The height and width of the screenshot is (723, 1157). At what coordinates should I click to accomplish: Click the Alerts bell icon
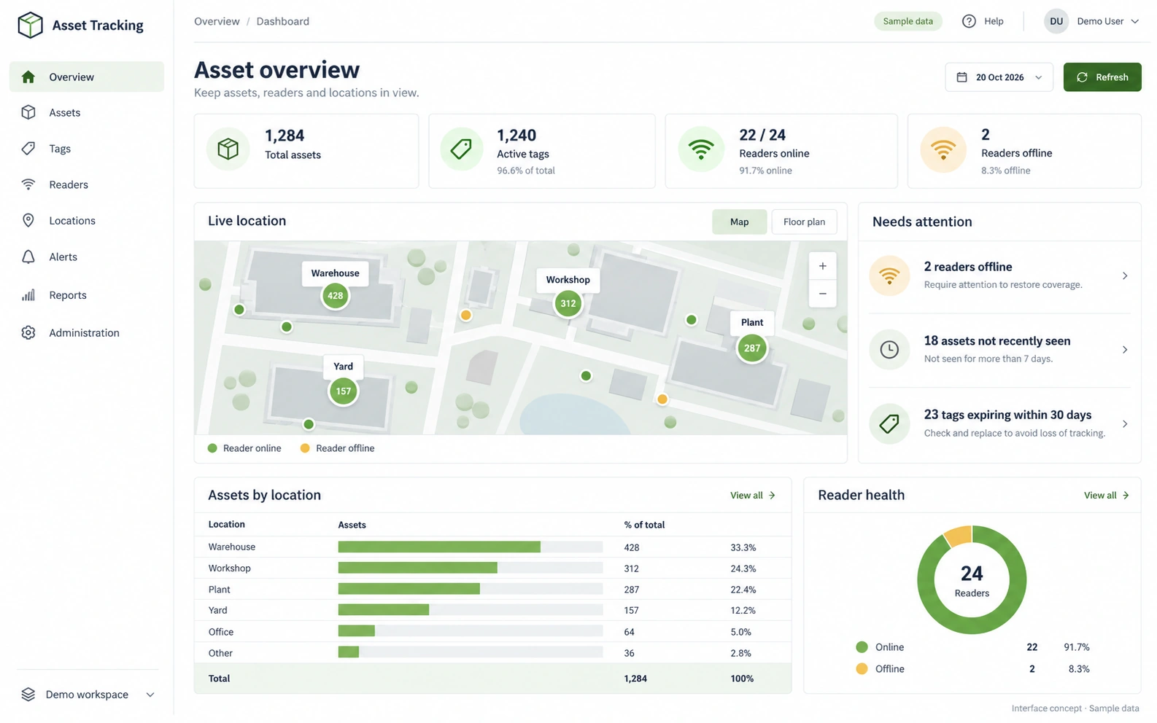click(28, 257)
